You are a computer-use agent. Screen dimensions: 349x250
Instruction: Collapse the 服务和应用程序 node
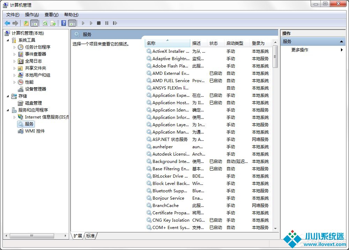tap(8, 110)
